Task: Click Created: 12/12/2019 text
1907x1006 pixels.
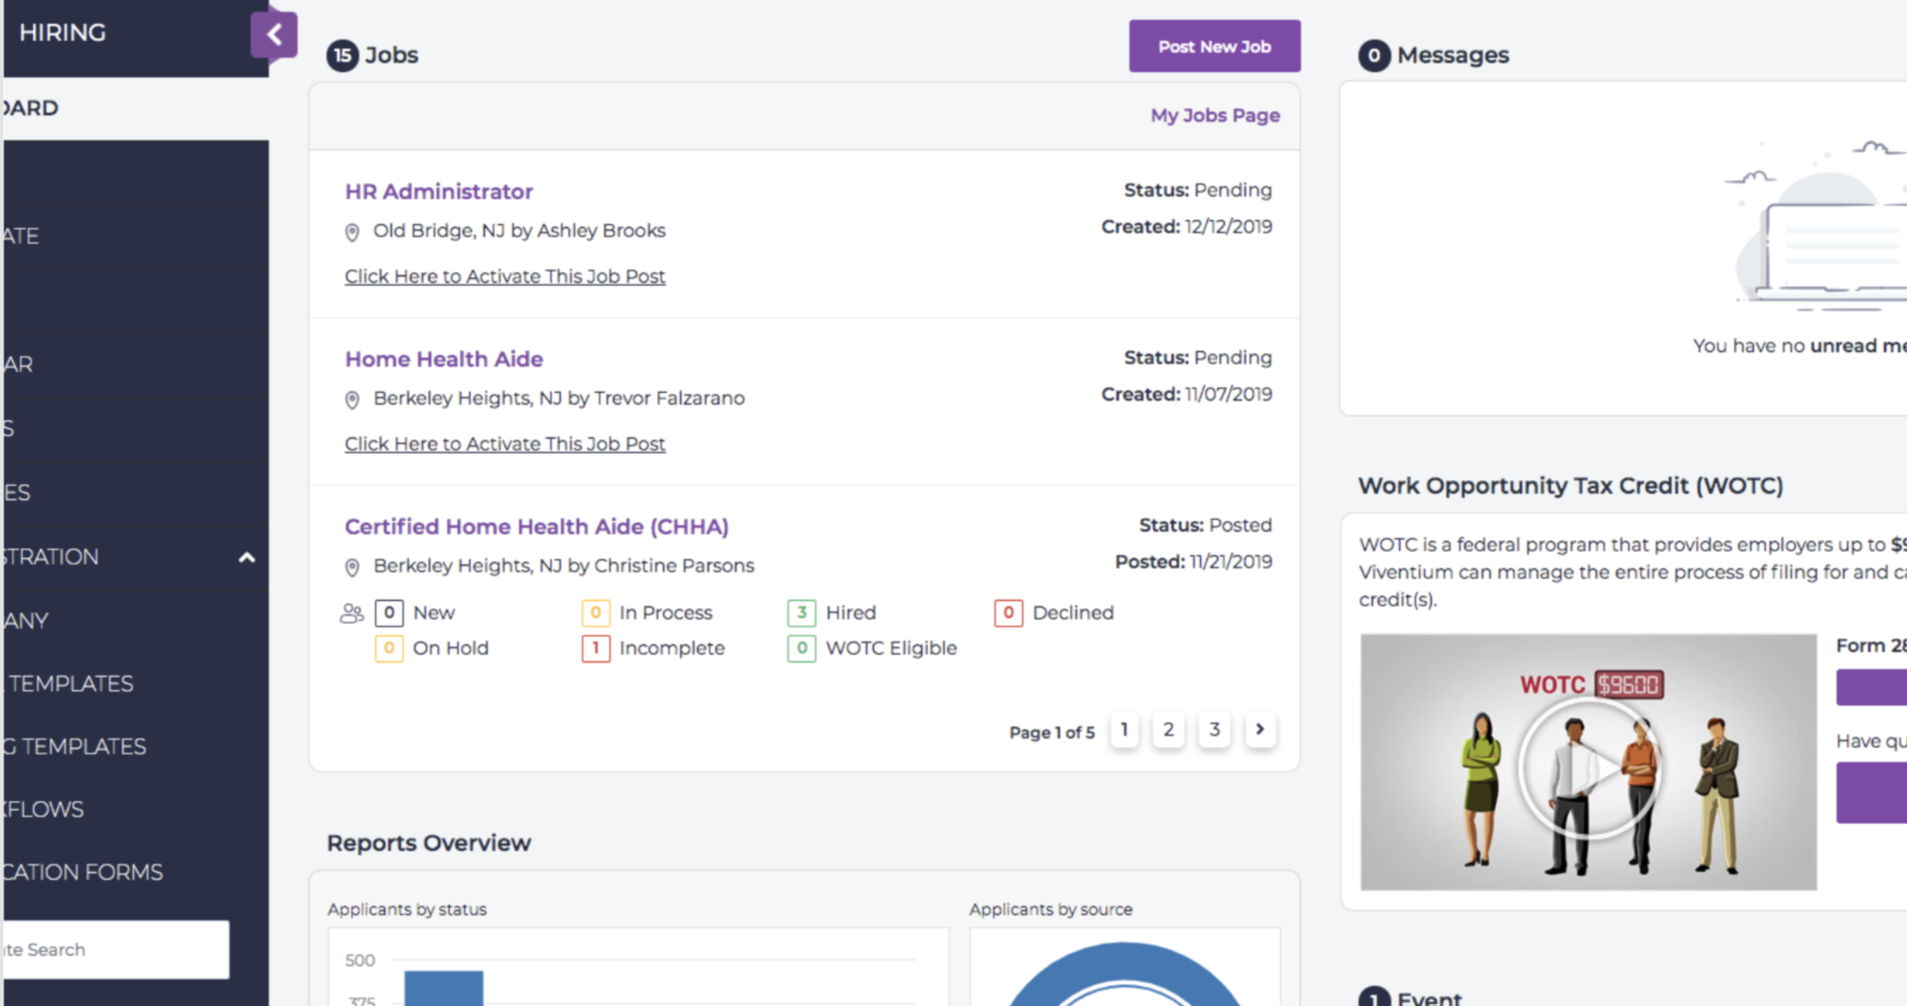Action: pyautogui.click(x=1187, y=227)
